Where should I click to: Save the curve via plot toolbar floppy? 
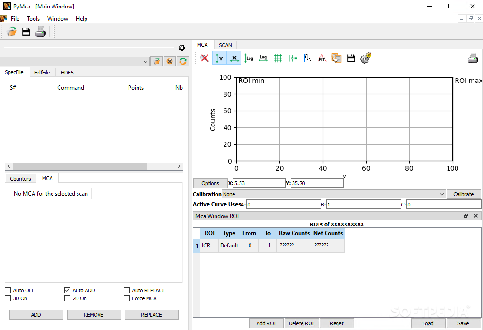click(351, 58)
